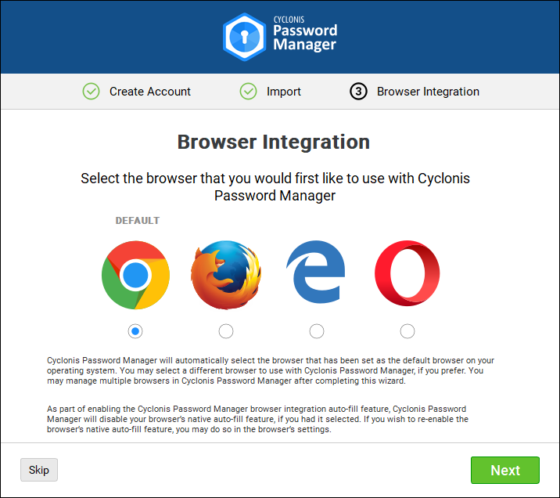This screenshot has width=560, height=498.
Task: Click the Opera browser icon
Action: 407,274
